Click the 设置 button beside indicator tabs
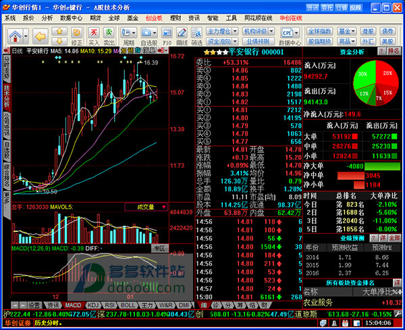This screenshot has height=330, width=405. [35, 305]
